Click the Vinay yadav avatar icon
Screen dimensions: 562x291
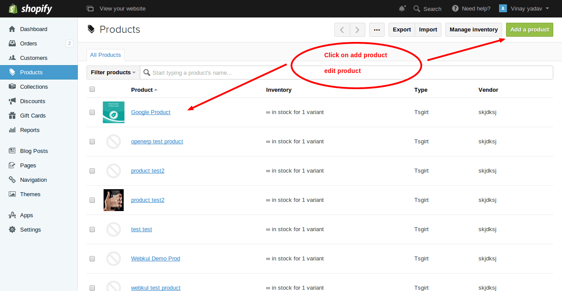pos(503,8)
